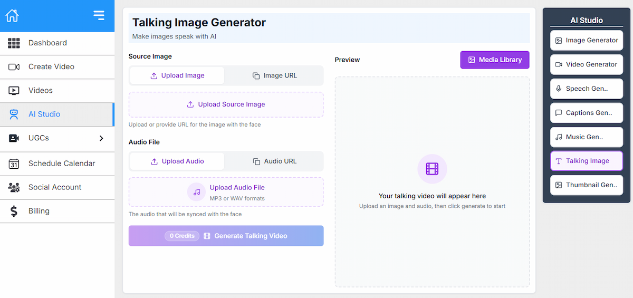Open Video Generator in AI Studio panel
The image size is (633, 298).
coord(587,65)
